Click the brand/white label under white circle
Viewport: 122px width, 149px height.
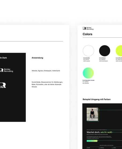[x=87, y=58]
